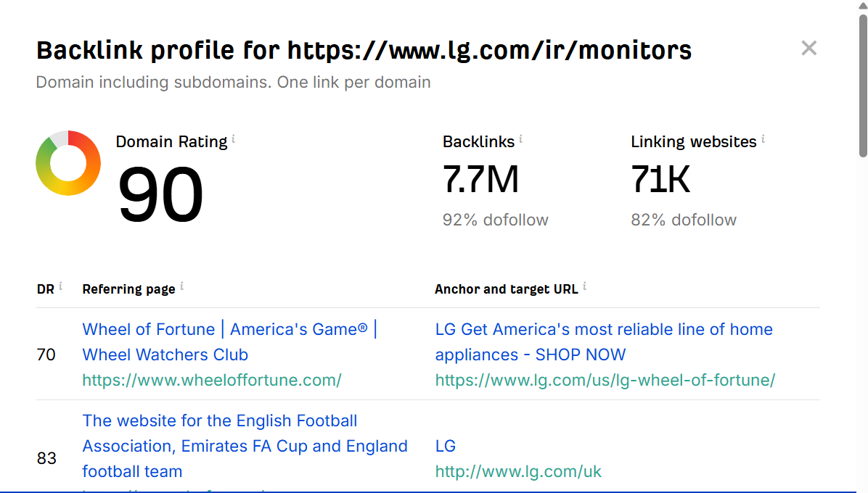868x493 pixels.
Task: Open the wheeloffortune.com URL link
Action: 212,380
